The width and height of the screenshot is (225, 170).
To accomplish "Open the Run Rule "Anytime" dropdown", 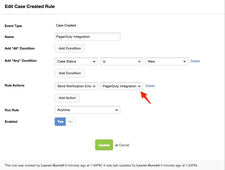I will [x=87, y=110].
